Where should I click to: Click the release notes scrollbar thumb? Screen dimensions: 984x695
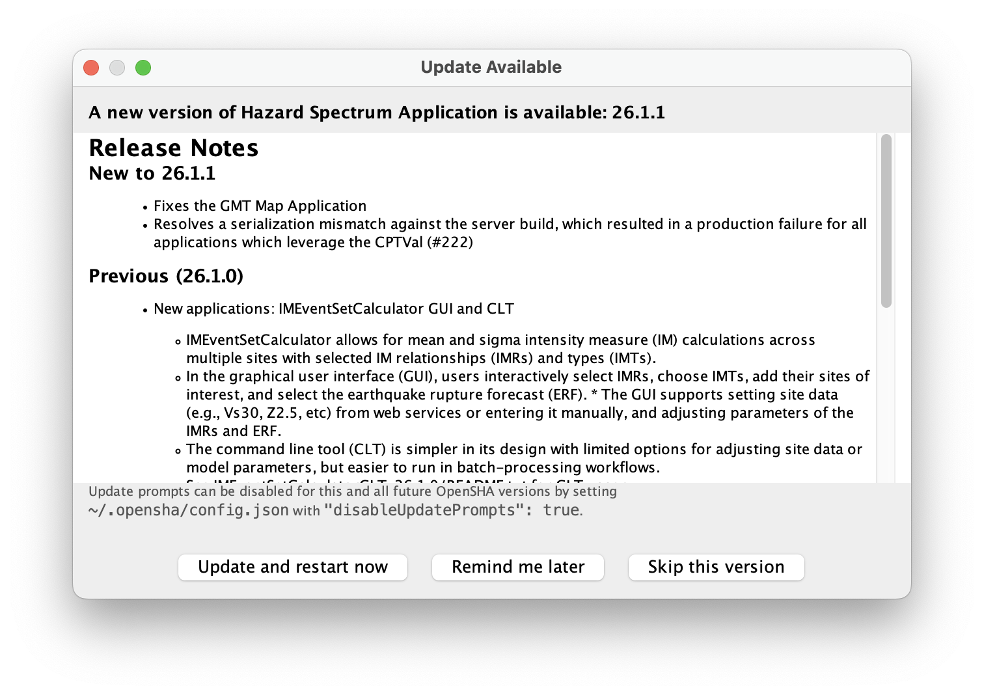tap(886, 221)
